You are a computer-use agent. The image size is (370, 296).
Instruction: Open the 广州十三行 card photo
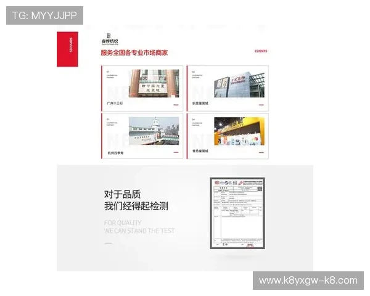pyautogui.click(x=154, y=83)
